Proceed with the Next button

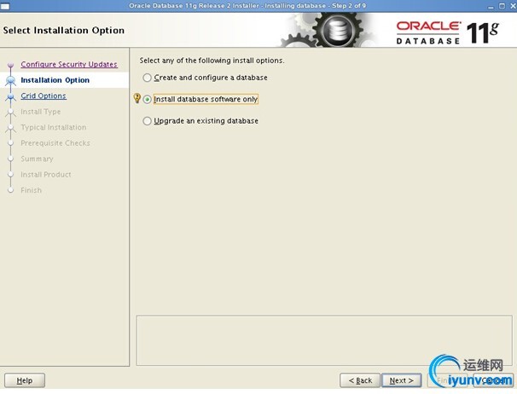pos(402,380)
